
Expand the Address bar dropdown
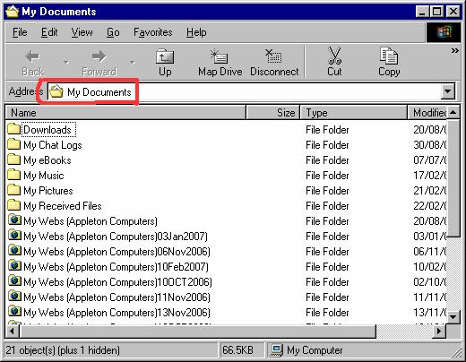pos(448,91)
